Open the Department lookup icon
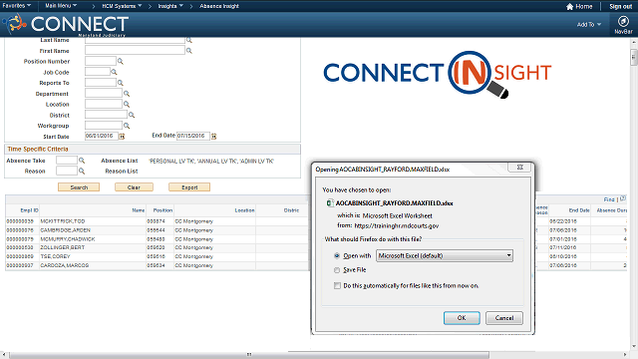638x359 pixels. [x=127, y=94]
